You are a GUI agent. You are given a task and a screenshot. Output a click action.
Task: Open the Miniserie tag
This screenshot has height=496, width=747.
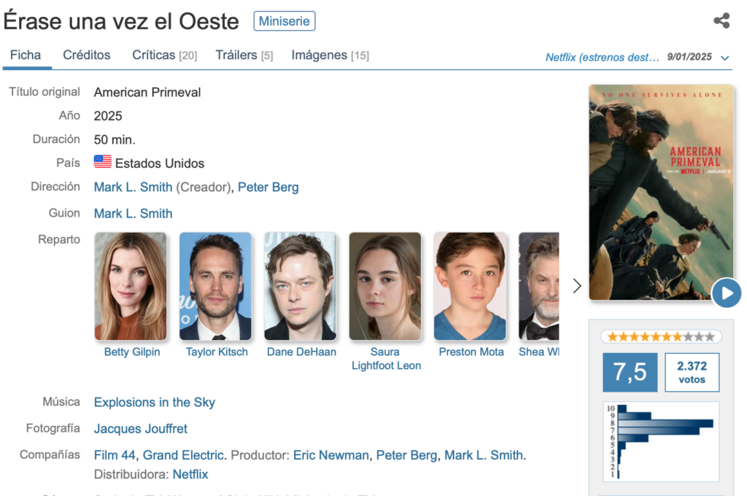click(285, 21)
